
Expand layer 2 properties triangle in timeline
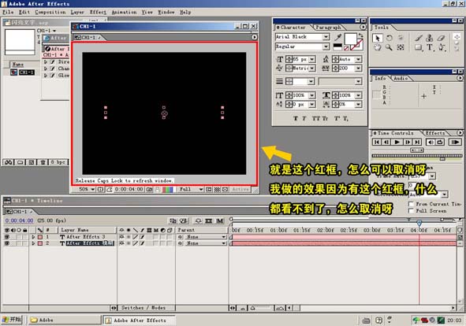click(x=33, y=243)
